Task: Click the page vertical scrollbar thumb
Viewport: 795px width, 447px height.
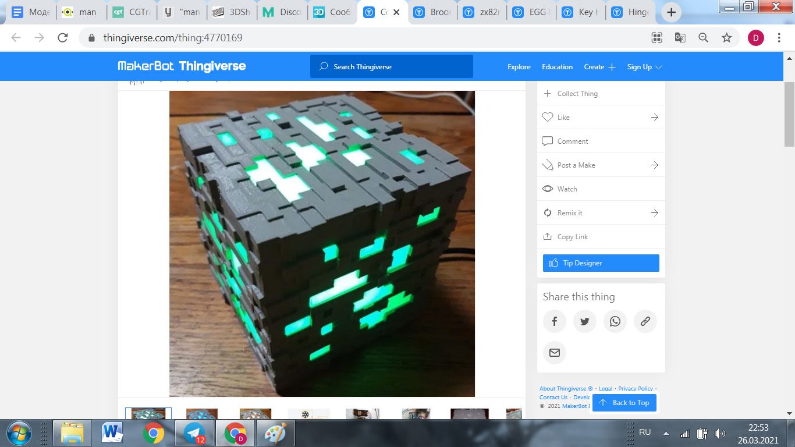Action: pos(790,113)
